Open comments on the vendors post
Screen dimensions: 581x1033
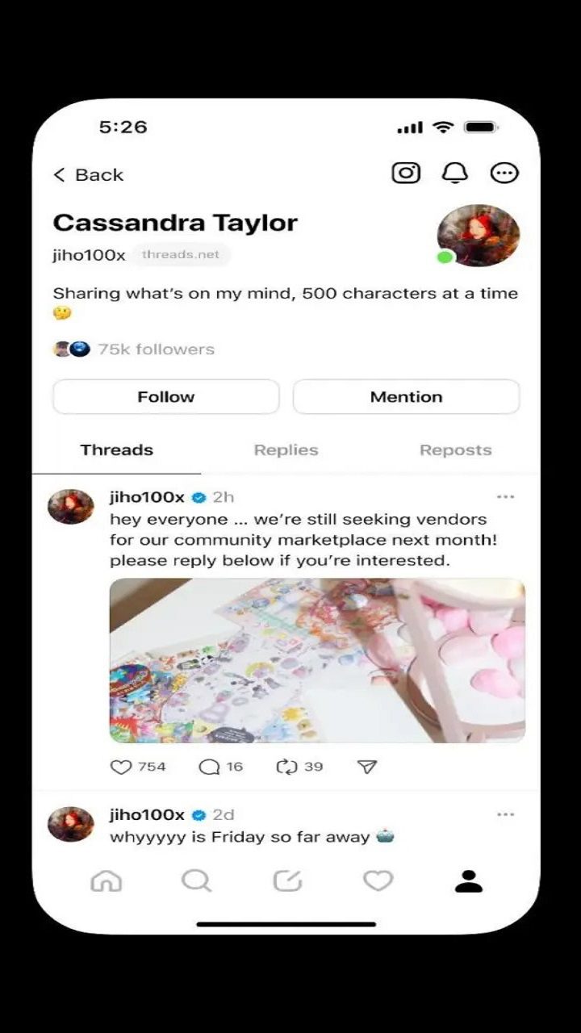click(x=209, y=767)
